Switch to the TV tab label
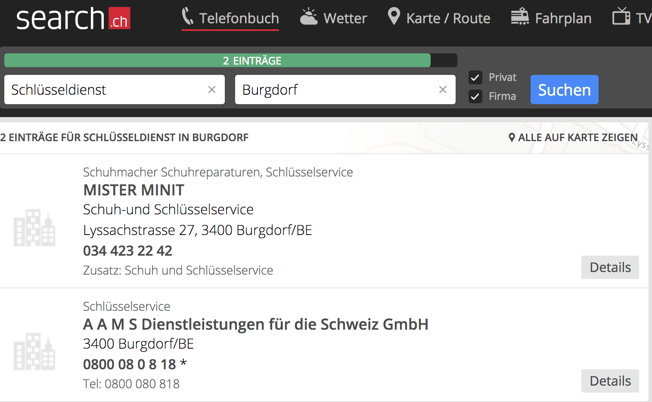The image size is (652, 402). click(x=643, y=19)
